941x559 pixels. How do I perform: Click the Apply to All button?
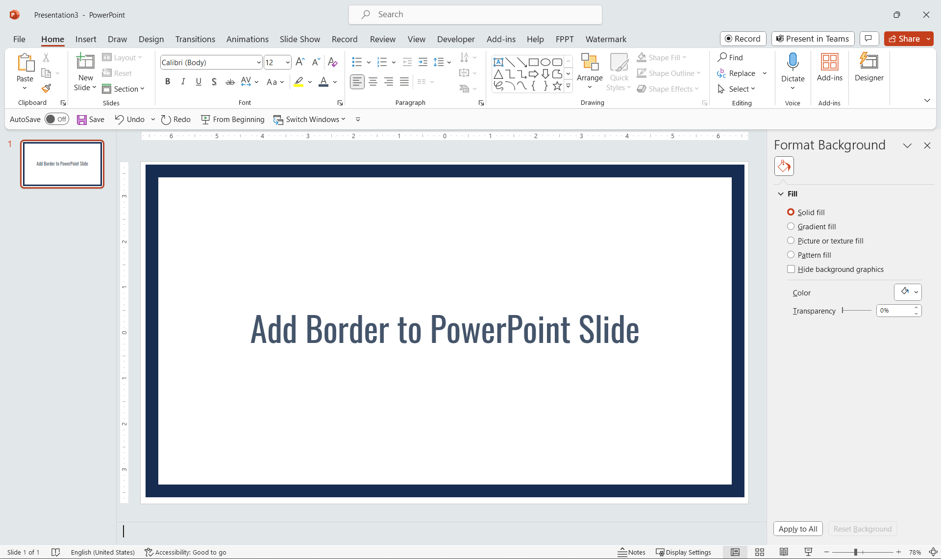pyautogui.click(x=798, y=529)
